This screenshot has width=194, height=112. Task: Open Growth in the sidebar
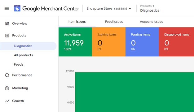[18, 101]
